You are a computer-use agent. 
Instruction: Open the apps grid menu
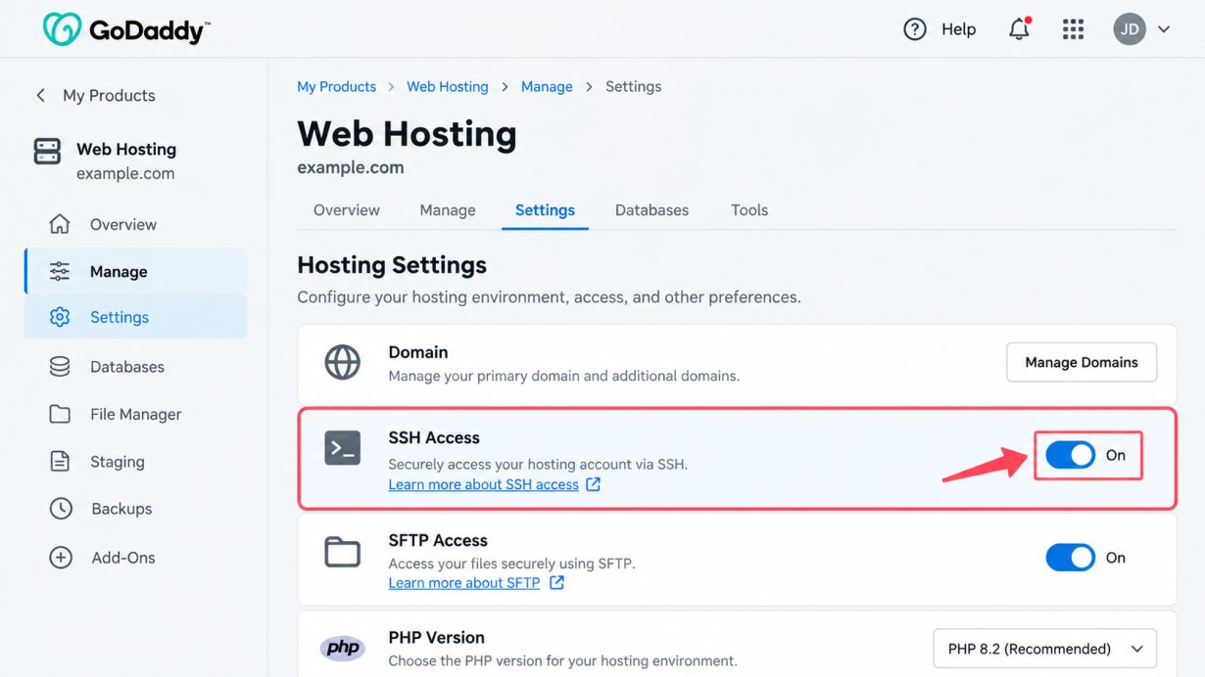coord(1073,29)
